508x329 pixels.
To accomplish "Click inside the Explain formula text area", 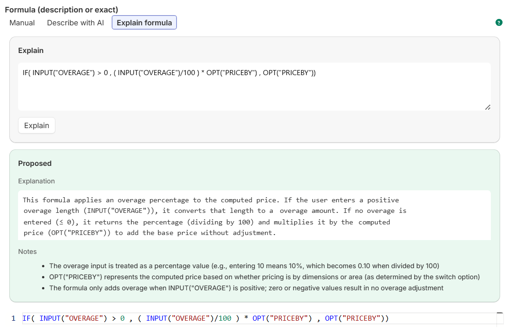I will click(254, 87).
